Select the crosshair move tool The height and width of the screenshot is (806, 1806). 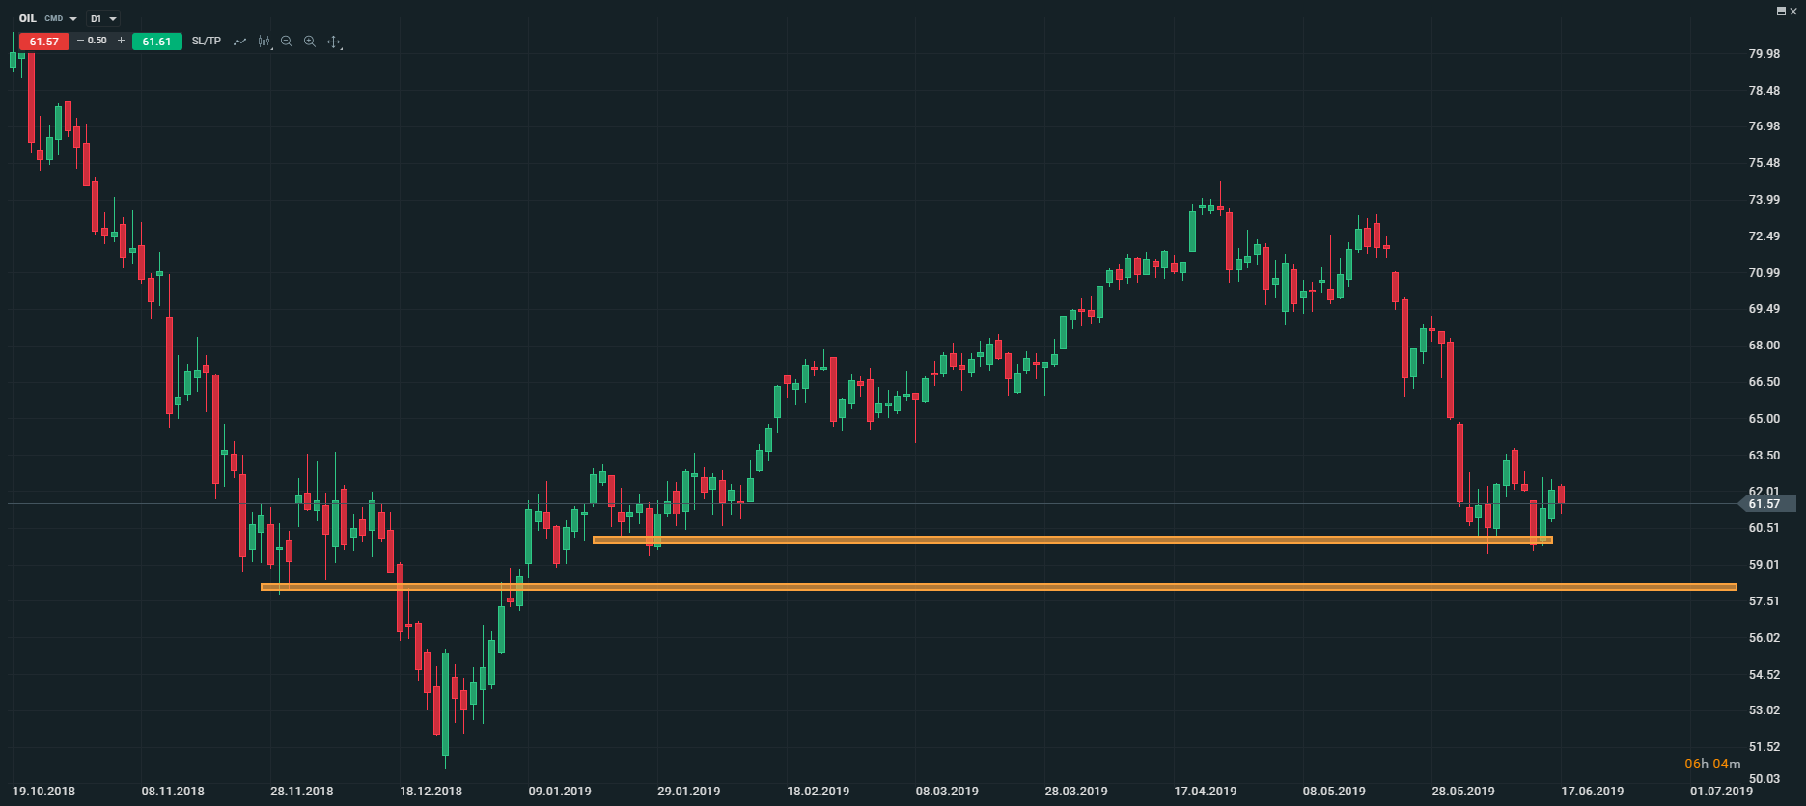coord(334,42)
